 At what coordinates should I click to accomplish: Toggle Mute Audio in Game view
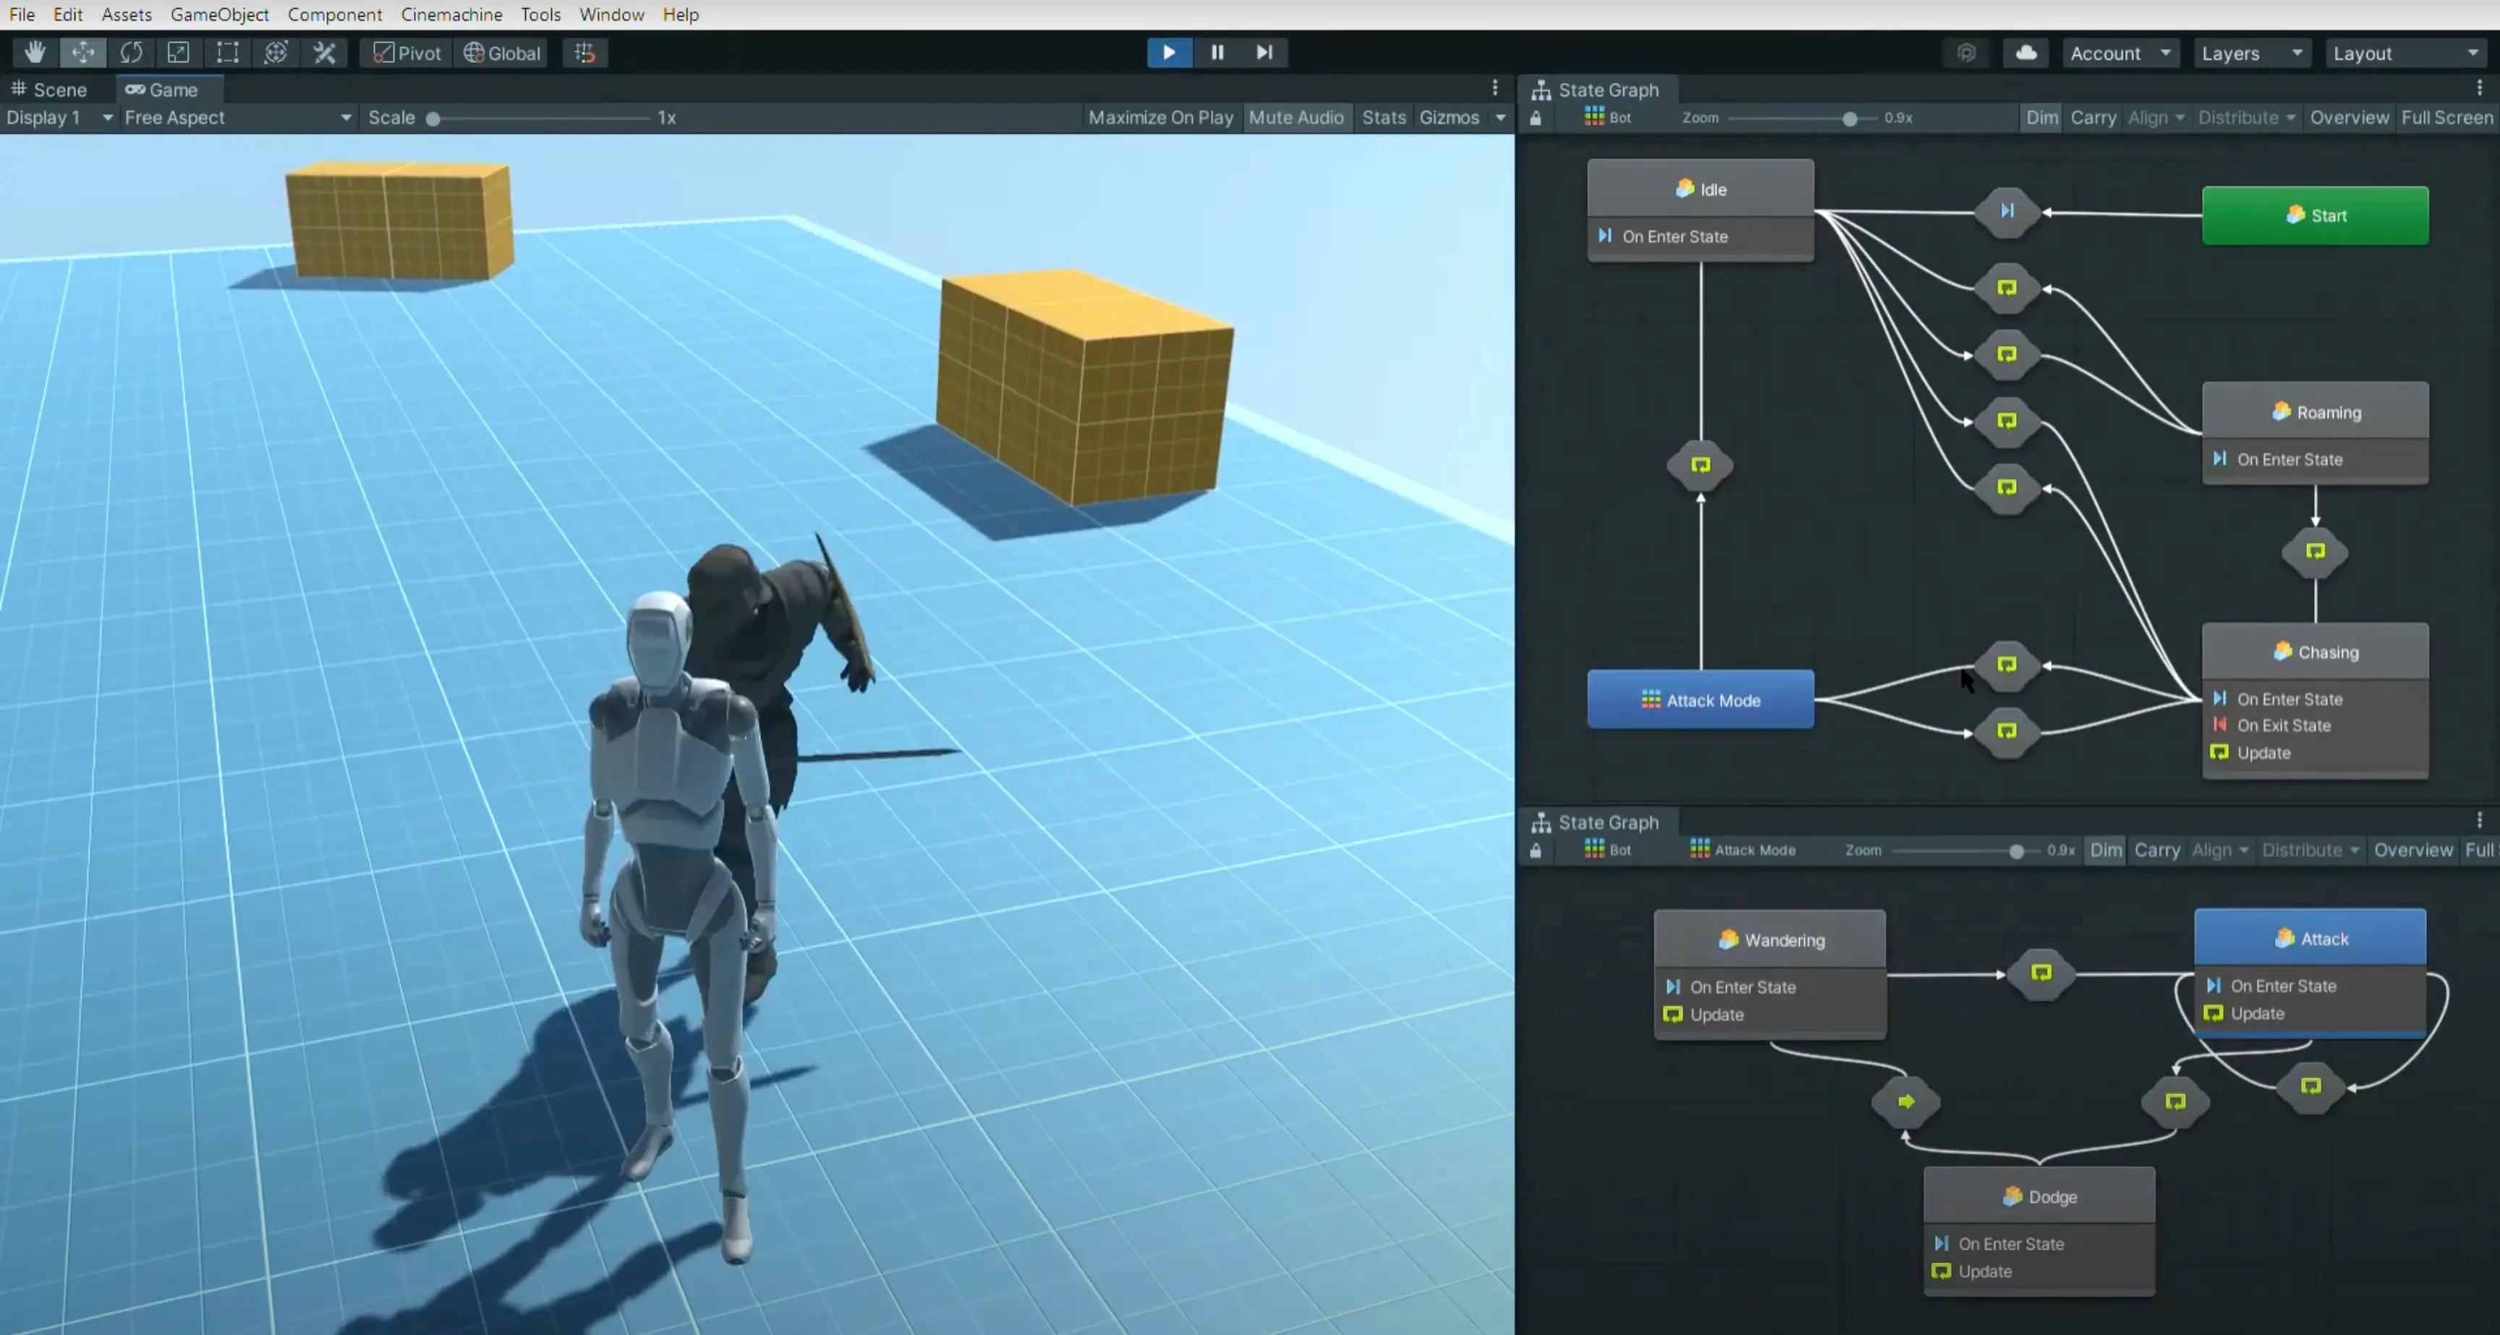pyautogui.click(x=1296, y=117)
